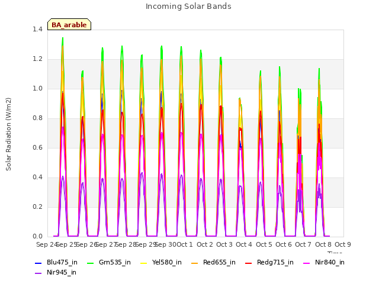Click the 0.0 y-axis tick label
Viewport: 379px width, 284px height.
(x=37, y=237)
